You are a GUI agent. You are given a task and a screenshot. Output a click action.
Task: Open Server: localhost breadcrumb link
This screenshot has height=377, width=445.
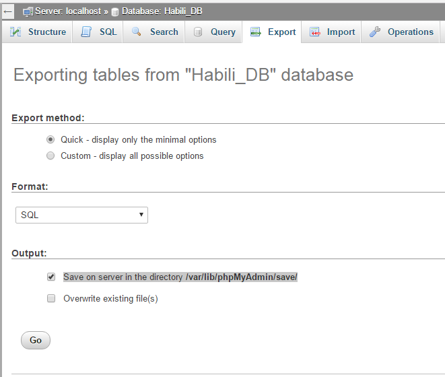click(x=67, y=11)
